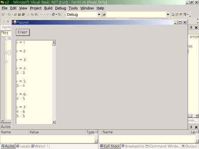Click the Open File folder icon
199x149 pixels.
click(15, 14)
